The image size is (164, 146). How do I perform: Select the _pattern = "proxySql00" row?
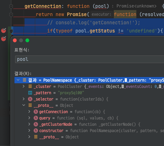point(89,93)
